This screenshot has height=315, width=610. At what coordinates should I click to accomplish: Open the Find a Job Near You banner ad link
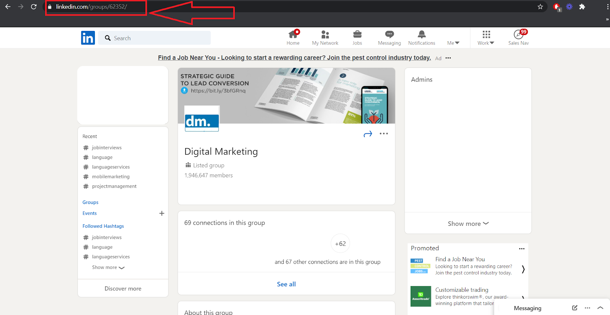click(x=294, y=58)
